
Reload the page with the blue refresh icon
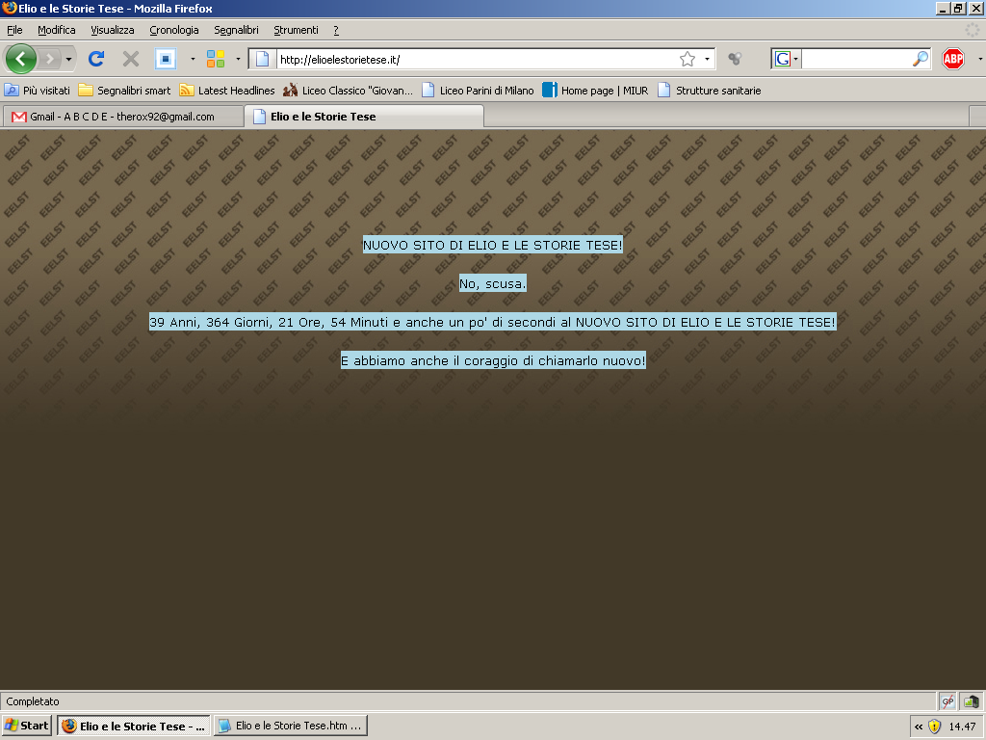[x=96, y=59]
